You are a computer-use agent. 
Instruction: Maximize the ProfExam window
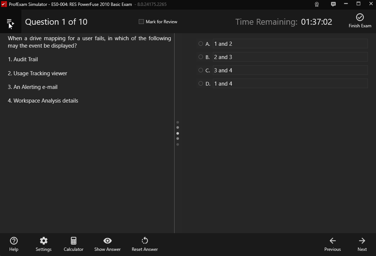358,4
